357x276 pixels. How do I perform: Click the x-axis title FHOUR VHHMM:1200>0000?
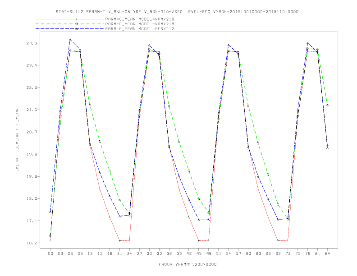click(x=188, y=264)
